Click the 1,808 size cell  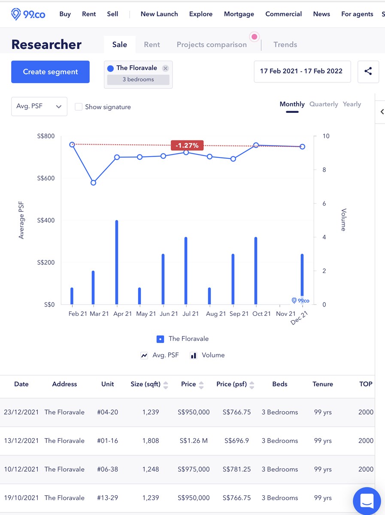click(x=151, y=441)
